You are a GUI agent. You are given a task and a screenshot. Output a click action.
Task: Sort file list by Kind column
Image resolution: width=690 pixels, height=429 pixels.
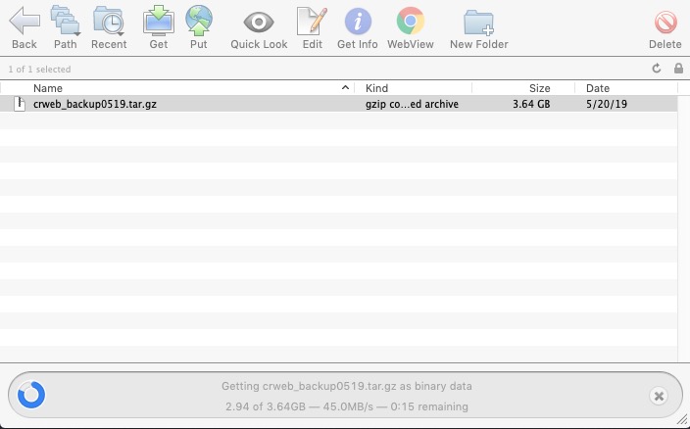pyautogui.click(x=412, y=88)
